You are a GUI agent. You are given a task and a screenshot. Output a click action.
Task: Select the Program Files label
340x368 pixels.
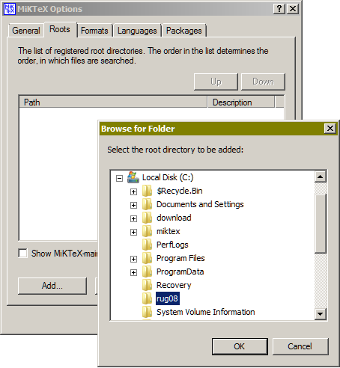coord(180,258)
